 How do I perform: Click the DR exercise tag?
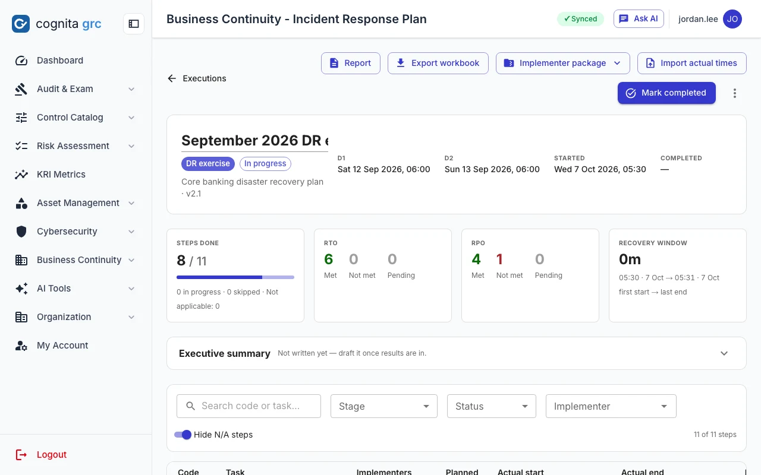point(208,164)
